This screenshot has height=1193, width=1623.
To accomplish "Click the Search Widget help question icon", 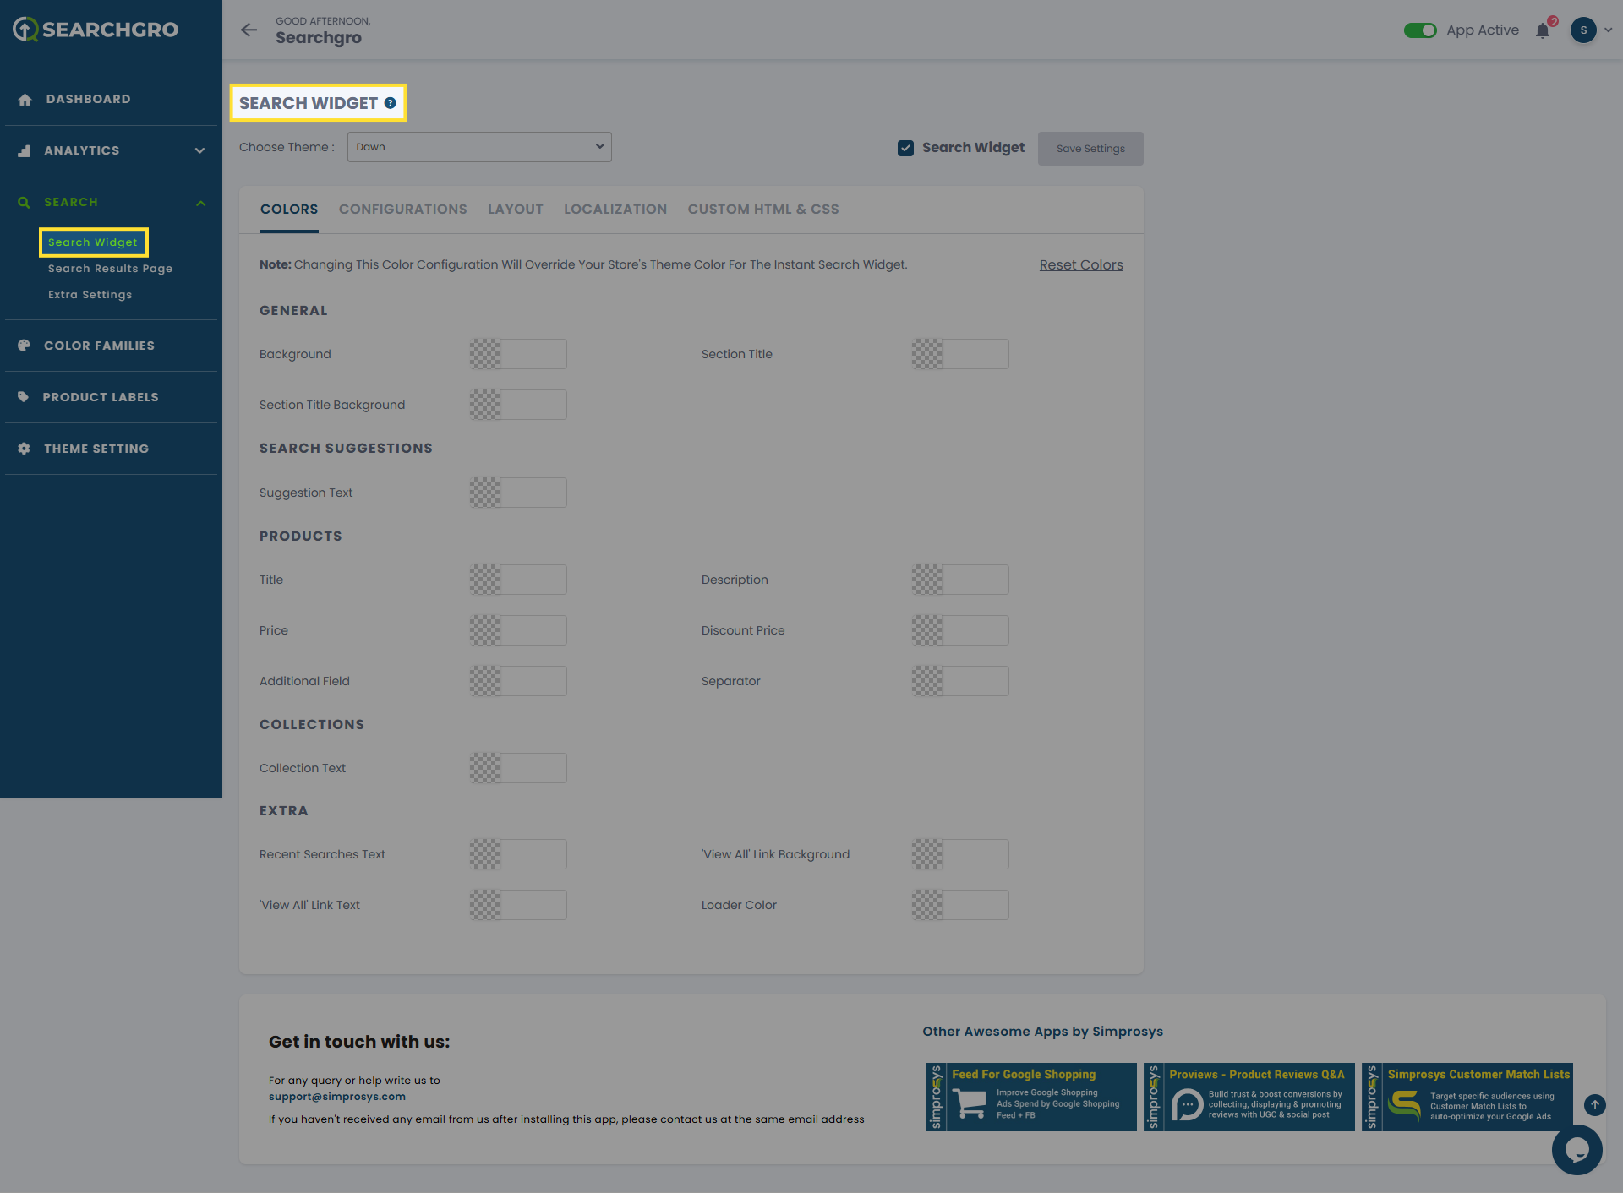I will (390, 103).
